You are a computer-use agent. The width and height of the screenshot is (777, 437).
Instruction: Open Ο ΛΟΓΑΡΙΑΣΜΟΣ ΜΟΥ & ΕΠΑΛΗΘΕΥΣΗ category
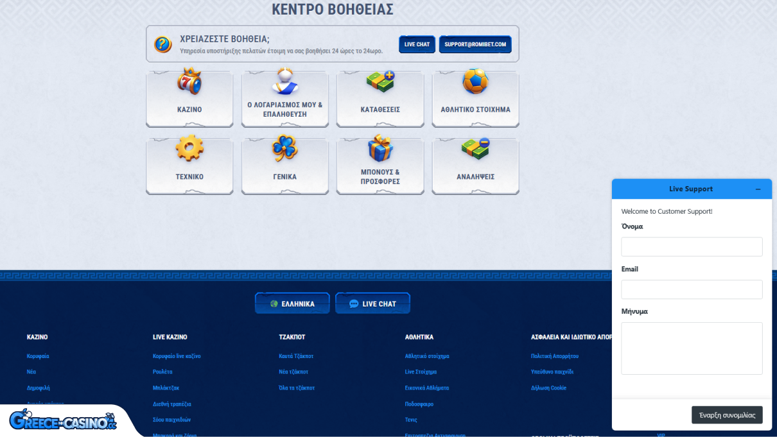point(285,99)
